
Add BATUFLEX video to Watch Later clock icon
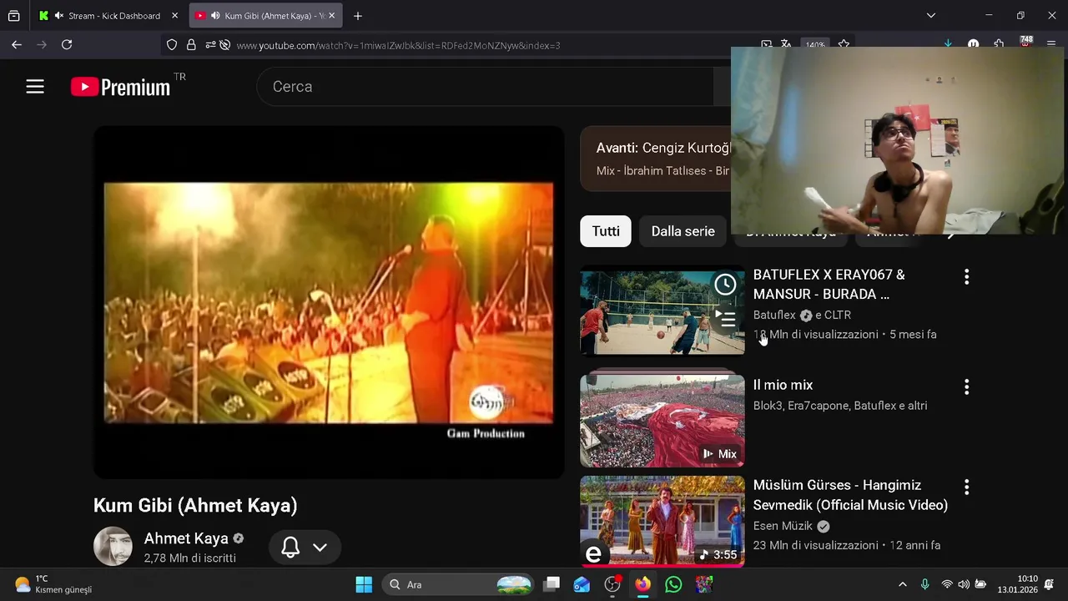click(725, 285)
